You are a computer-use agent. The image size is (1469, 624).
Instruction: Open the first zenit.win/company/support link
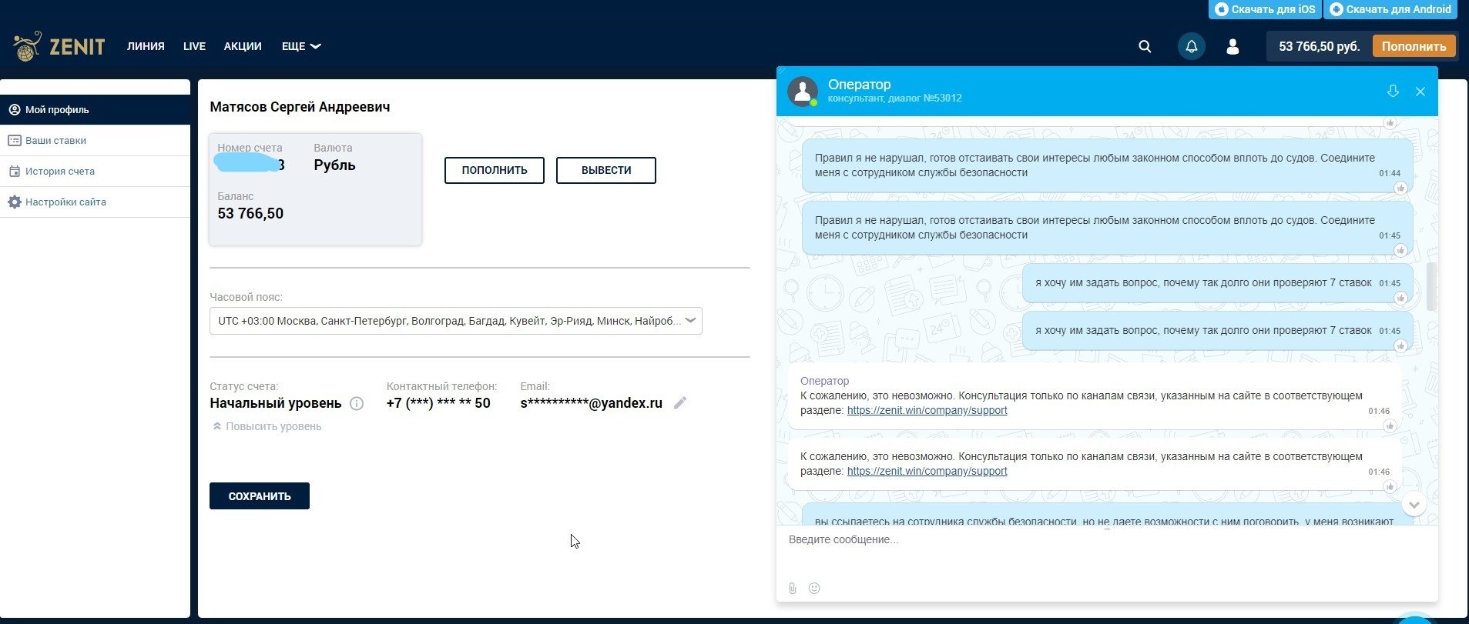(927, 411)
